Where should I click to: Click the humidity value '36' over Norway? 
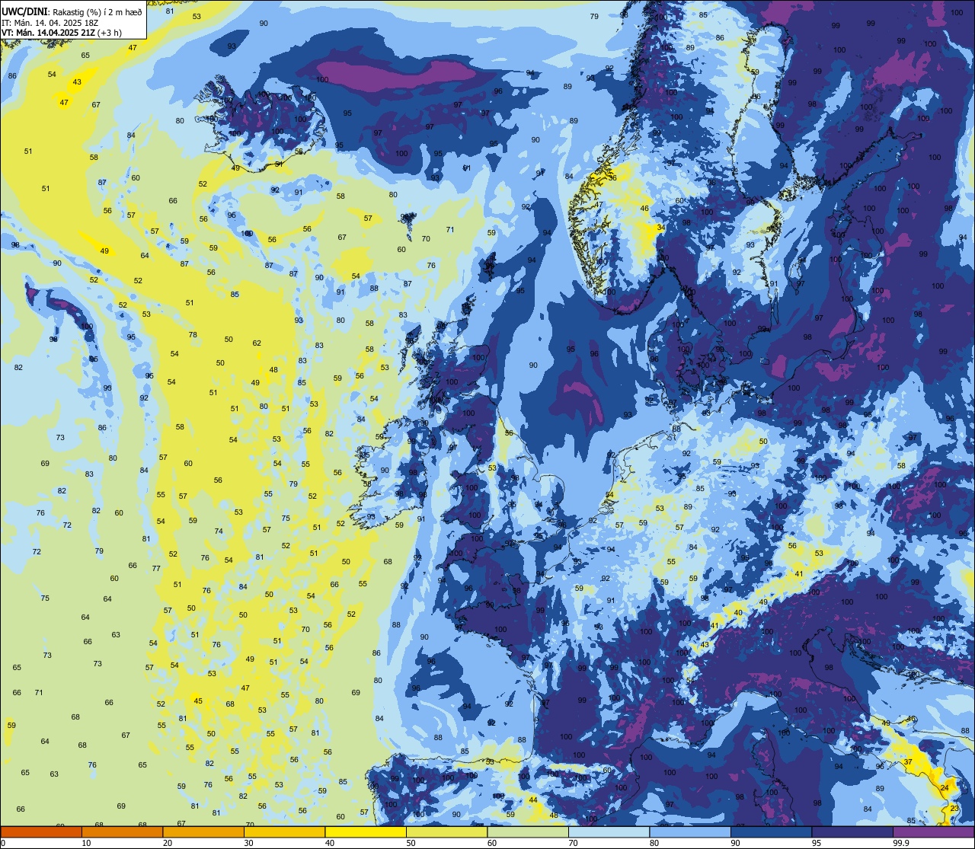click(x=613, y=177)
